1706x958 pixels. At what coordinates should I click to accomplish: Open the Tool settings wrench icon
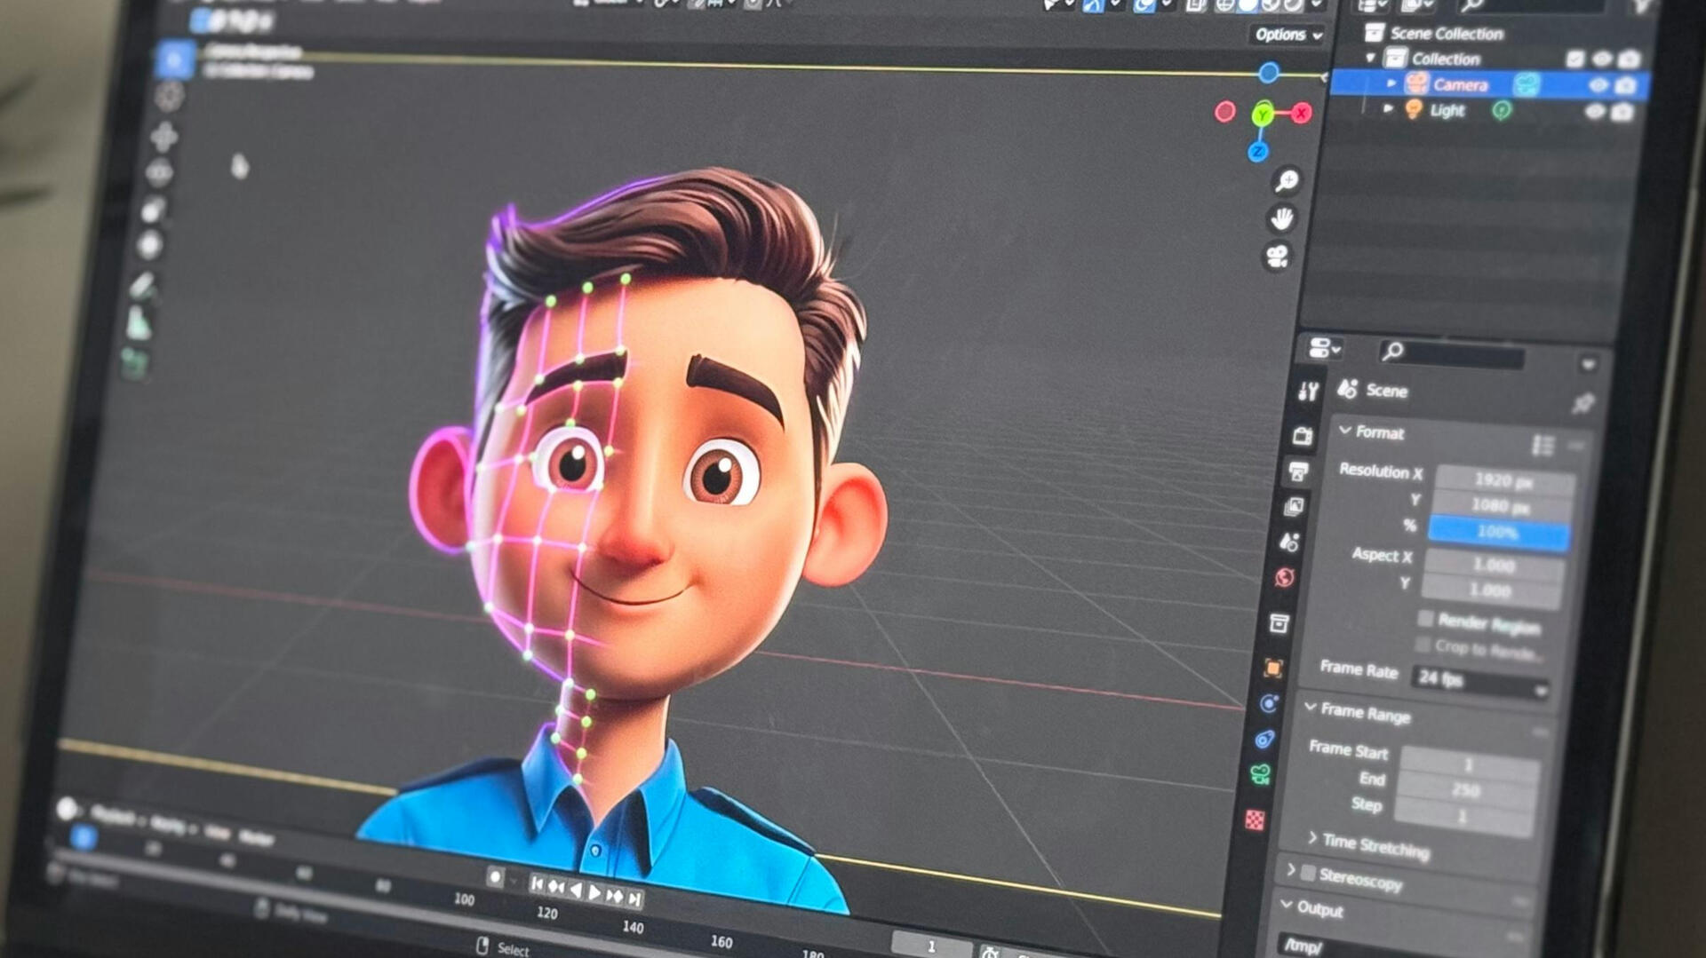[x=1307, y=392]
